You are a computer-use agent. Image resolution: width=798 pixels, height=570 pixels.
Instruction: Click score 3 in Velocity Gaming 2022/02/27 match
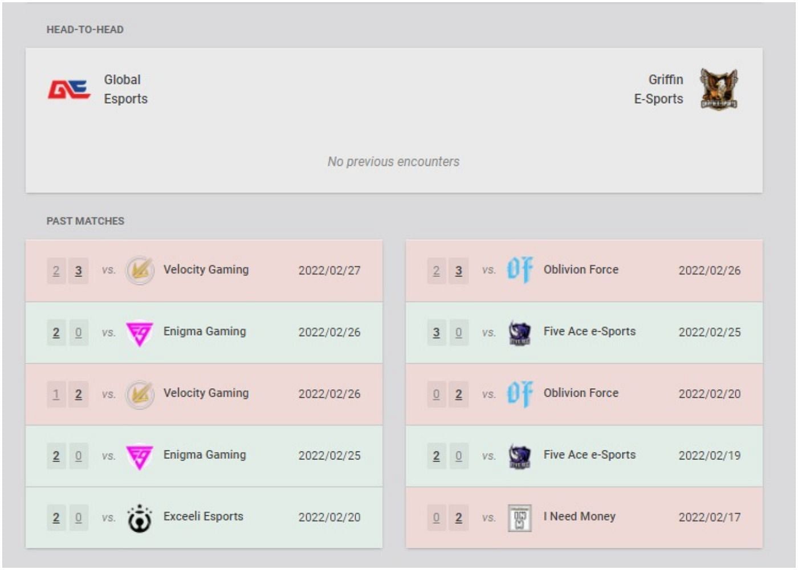(79, 271)
